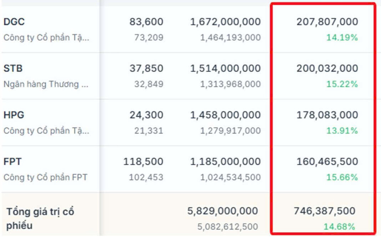Click the FPT stock ticker

click(x=12, y=162)
